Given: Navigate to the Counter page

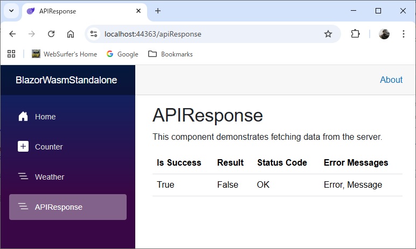Looking at the screenshot, I should 68,147.
